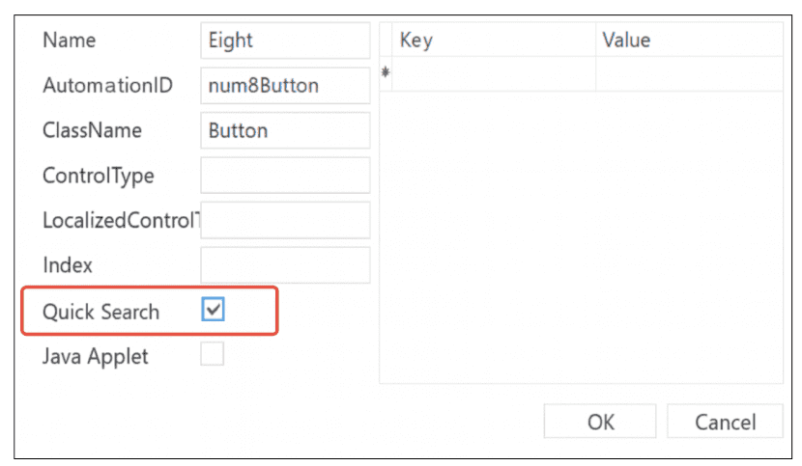Click the empty LocalizedControlType input box
802x466 pixels.
click(285, 220)
